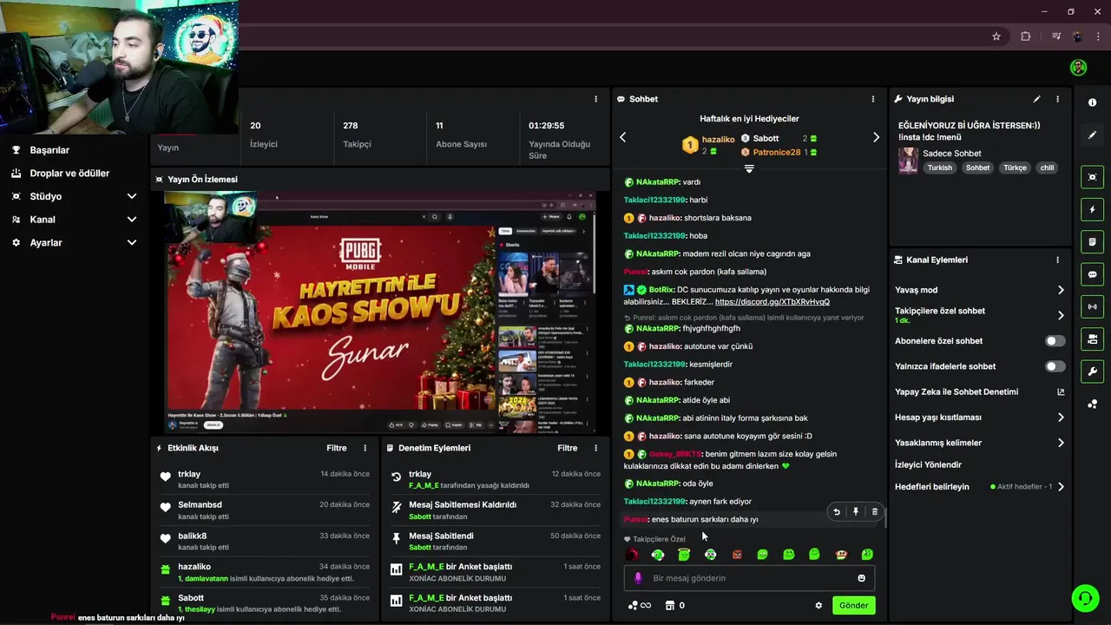The height and width of the screenshot is (625, 1111).
Task: Click the Gönder button
Action: (x=853, y=605)
